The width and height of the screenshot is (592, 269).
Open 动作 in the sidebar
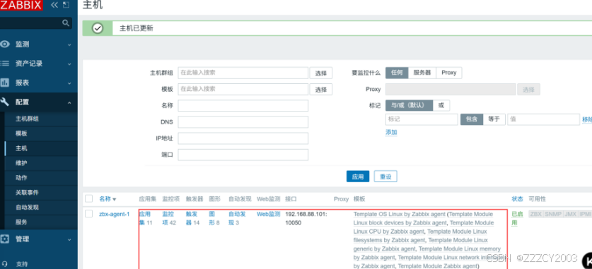tap(21, 177)
